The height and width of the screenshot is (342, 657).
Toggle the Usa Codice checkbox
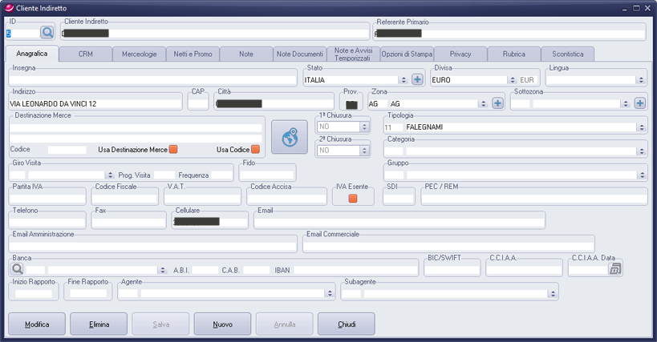(x=255, y=150)
